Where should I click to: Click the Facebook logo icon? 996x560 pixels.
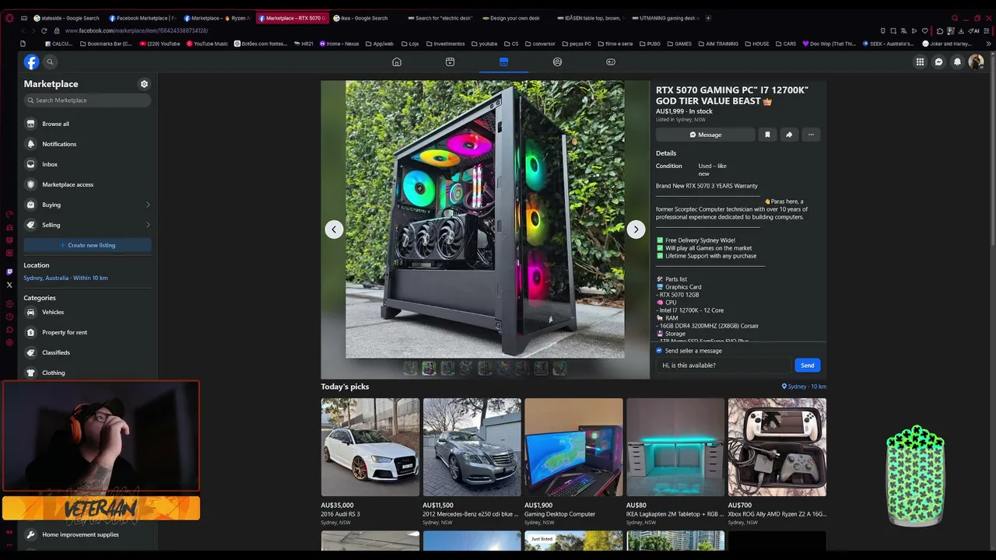click(31, 62)
